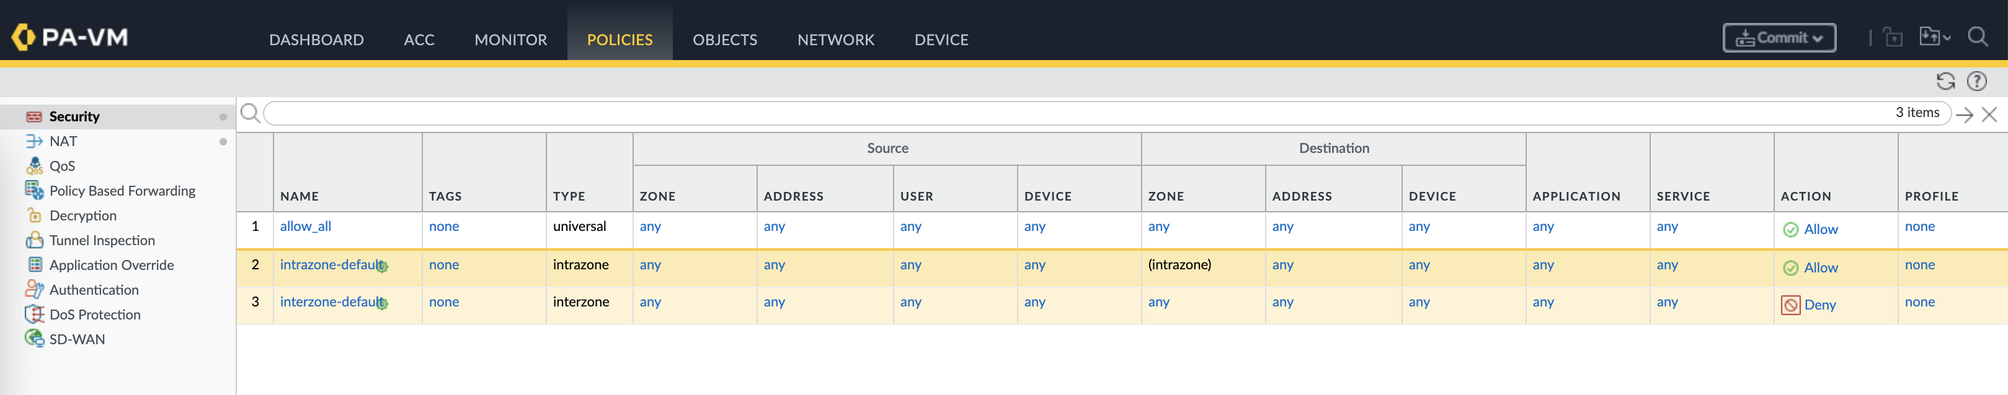This screenshot has width=2008, height=395.
Task: Select SD-WAN in the sidebar
Action: click(76, 339)
